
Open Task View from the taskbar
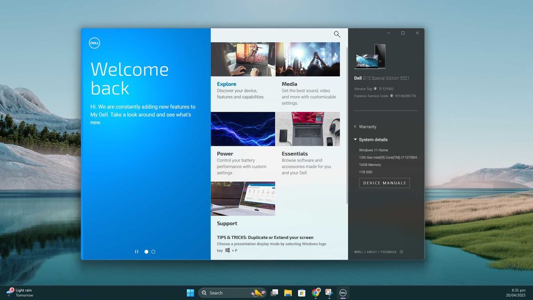point(274,293)
